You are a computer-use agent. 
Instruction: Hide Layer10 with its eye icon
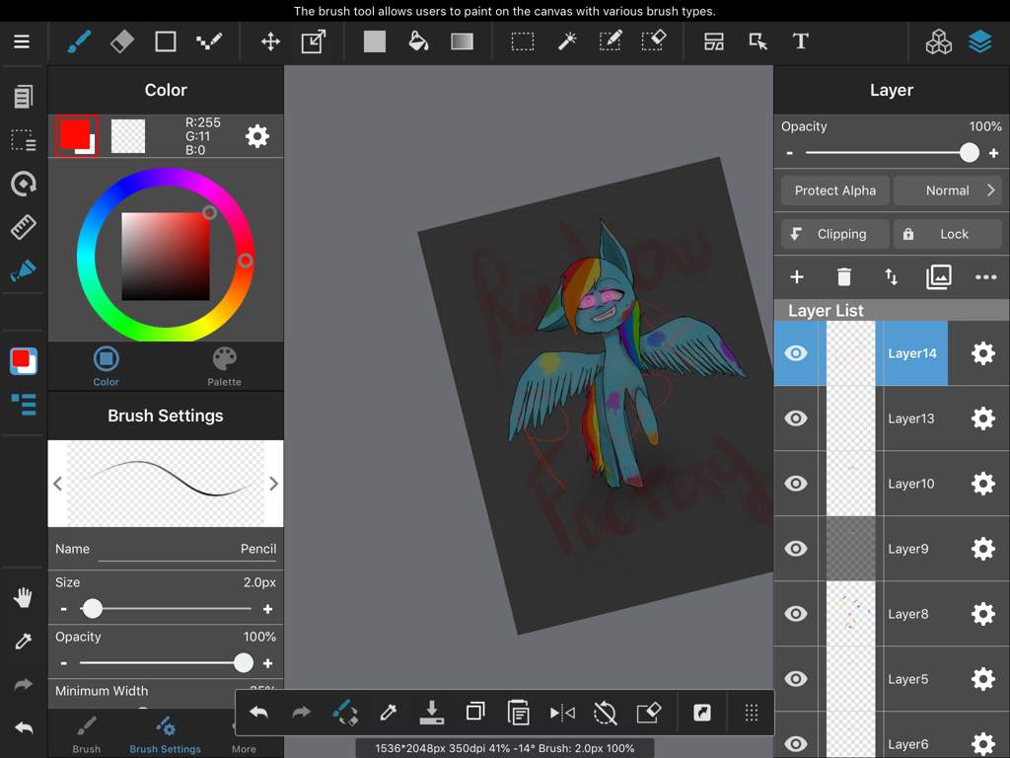tap(796, 484)
